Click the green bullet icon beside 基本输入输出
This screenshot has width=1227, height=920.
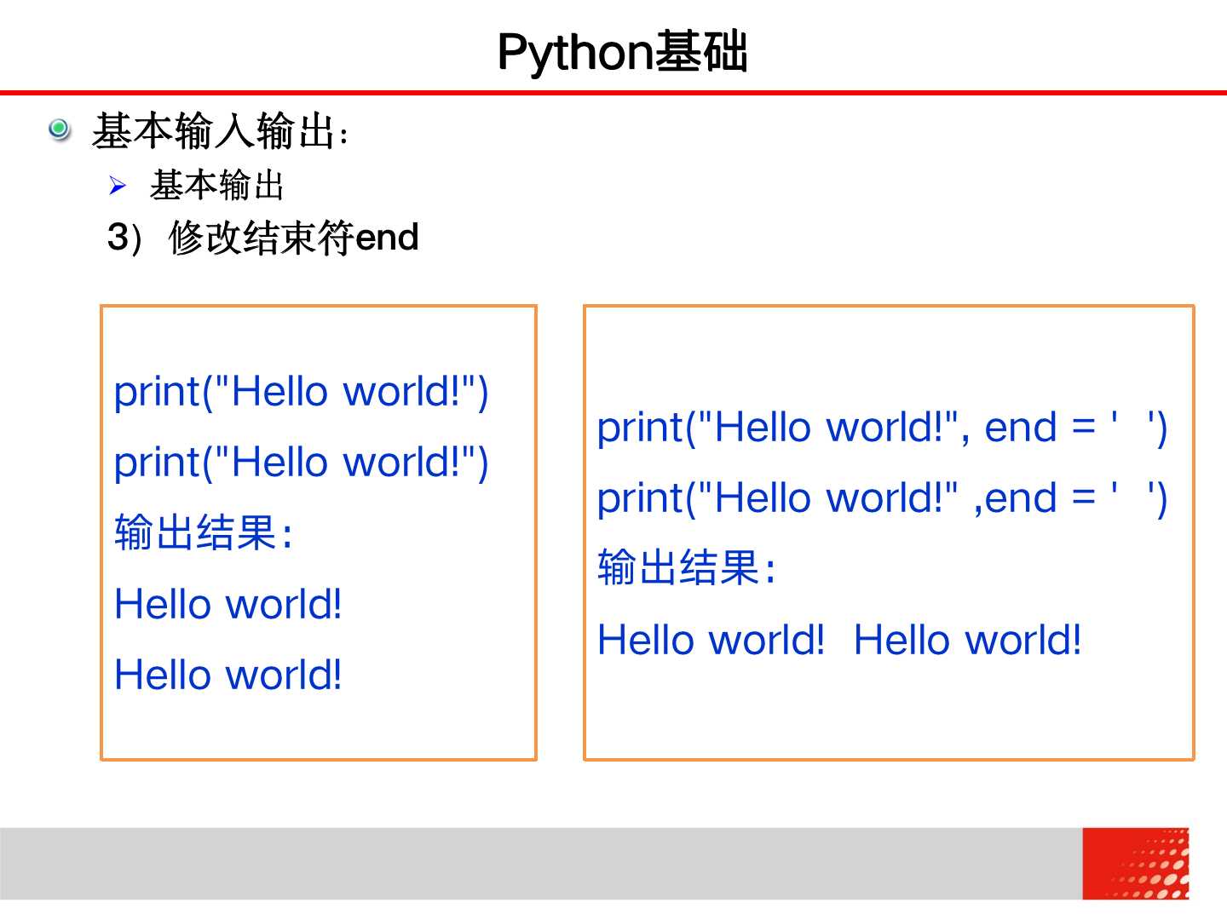(x=60, y=129)
